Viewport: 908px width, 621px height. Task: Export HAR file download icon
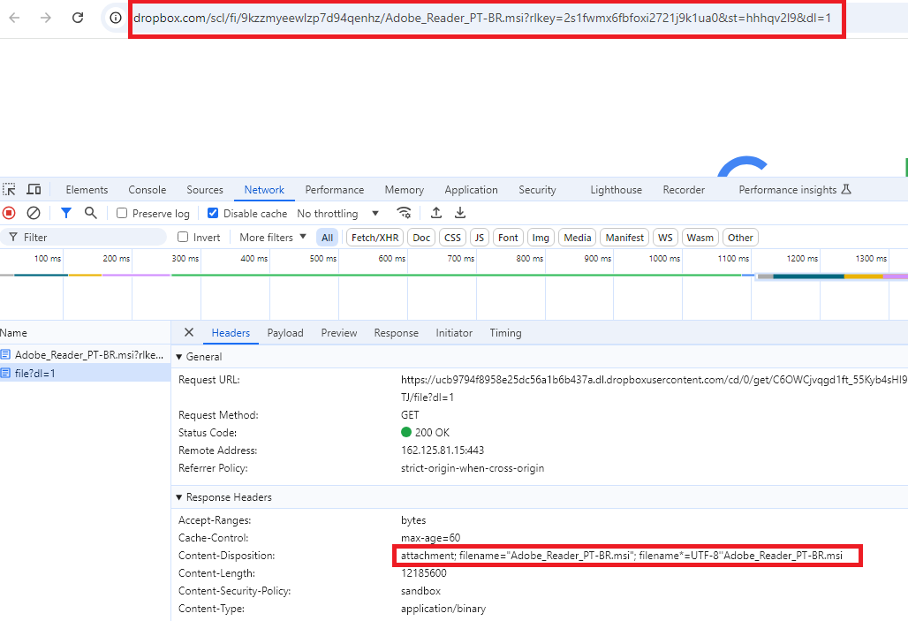[x=460, y=213]
